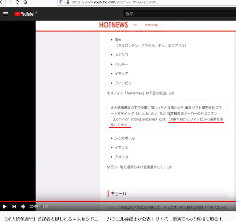Click the HOTNEWS logo in the video
The height and width of the screenshot is (222, 236).
point(114,25)
